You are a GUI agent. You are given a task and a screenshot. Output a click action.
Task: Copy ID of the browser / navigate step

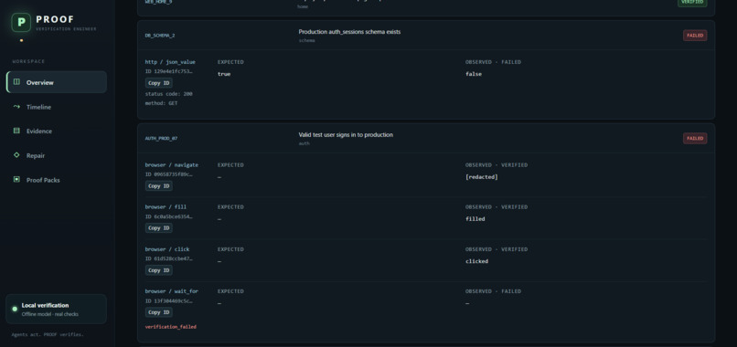pos(159,186)
